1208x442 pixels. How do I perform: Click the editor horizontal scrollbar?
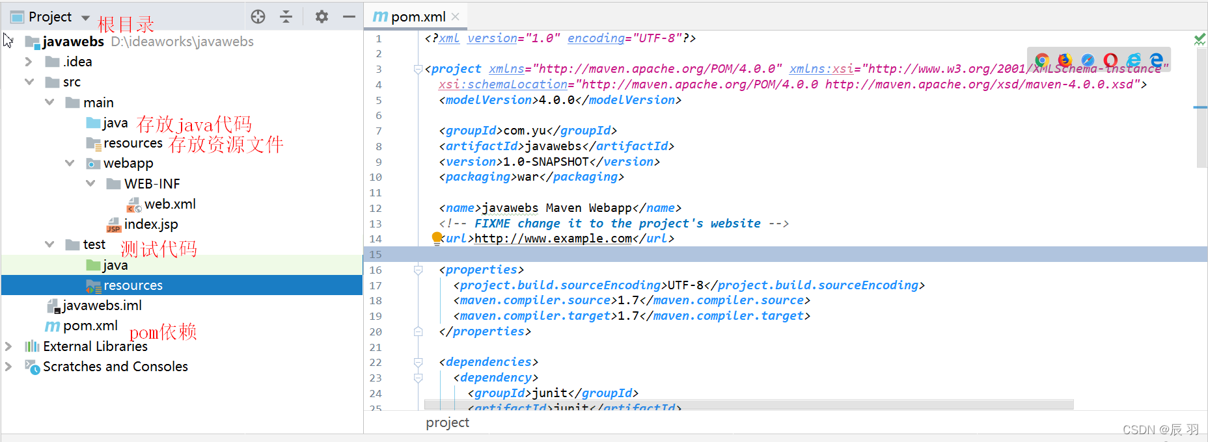click(x=748, y=405)
